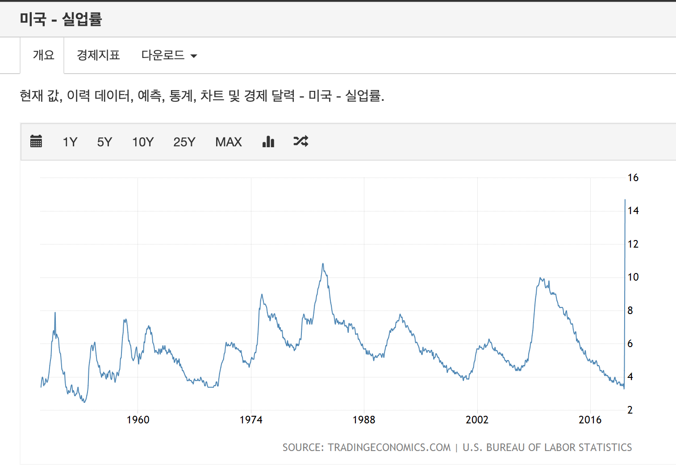Click the 다운로드 caret arrow

pyautogui.click(x=194, y=56)
